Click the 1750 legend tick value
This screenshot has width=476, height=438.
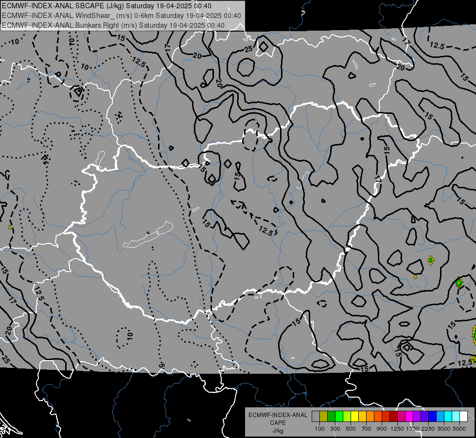[x=413, y=429]
